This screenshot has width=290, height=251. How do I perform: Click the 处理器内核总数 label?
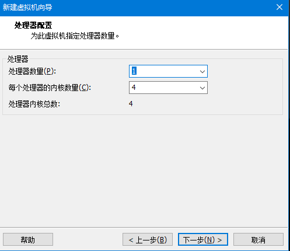[34, 104]
